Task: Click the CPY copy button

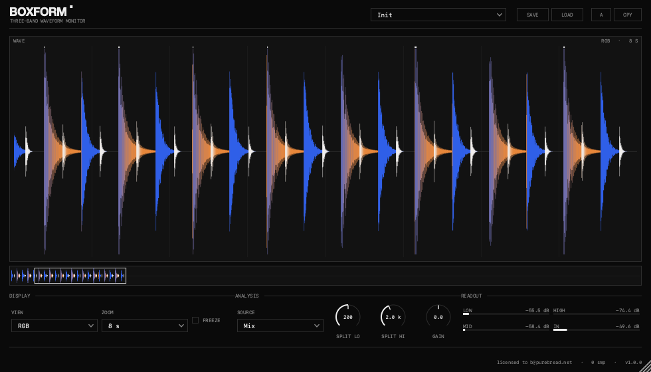Action: 627,15
